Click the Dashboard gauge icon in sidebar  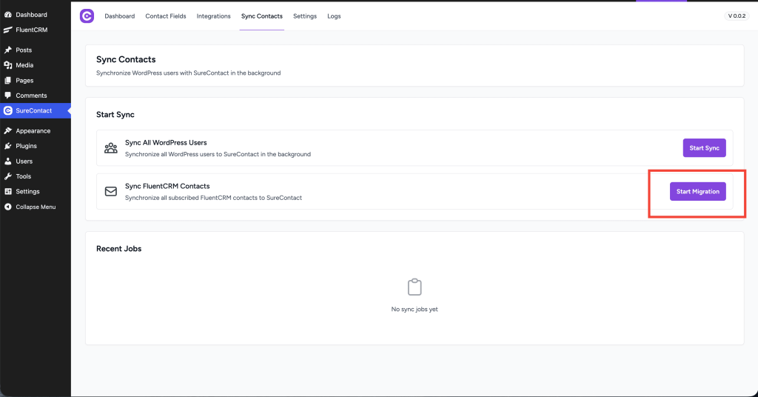click(8, 15)
